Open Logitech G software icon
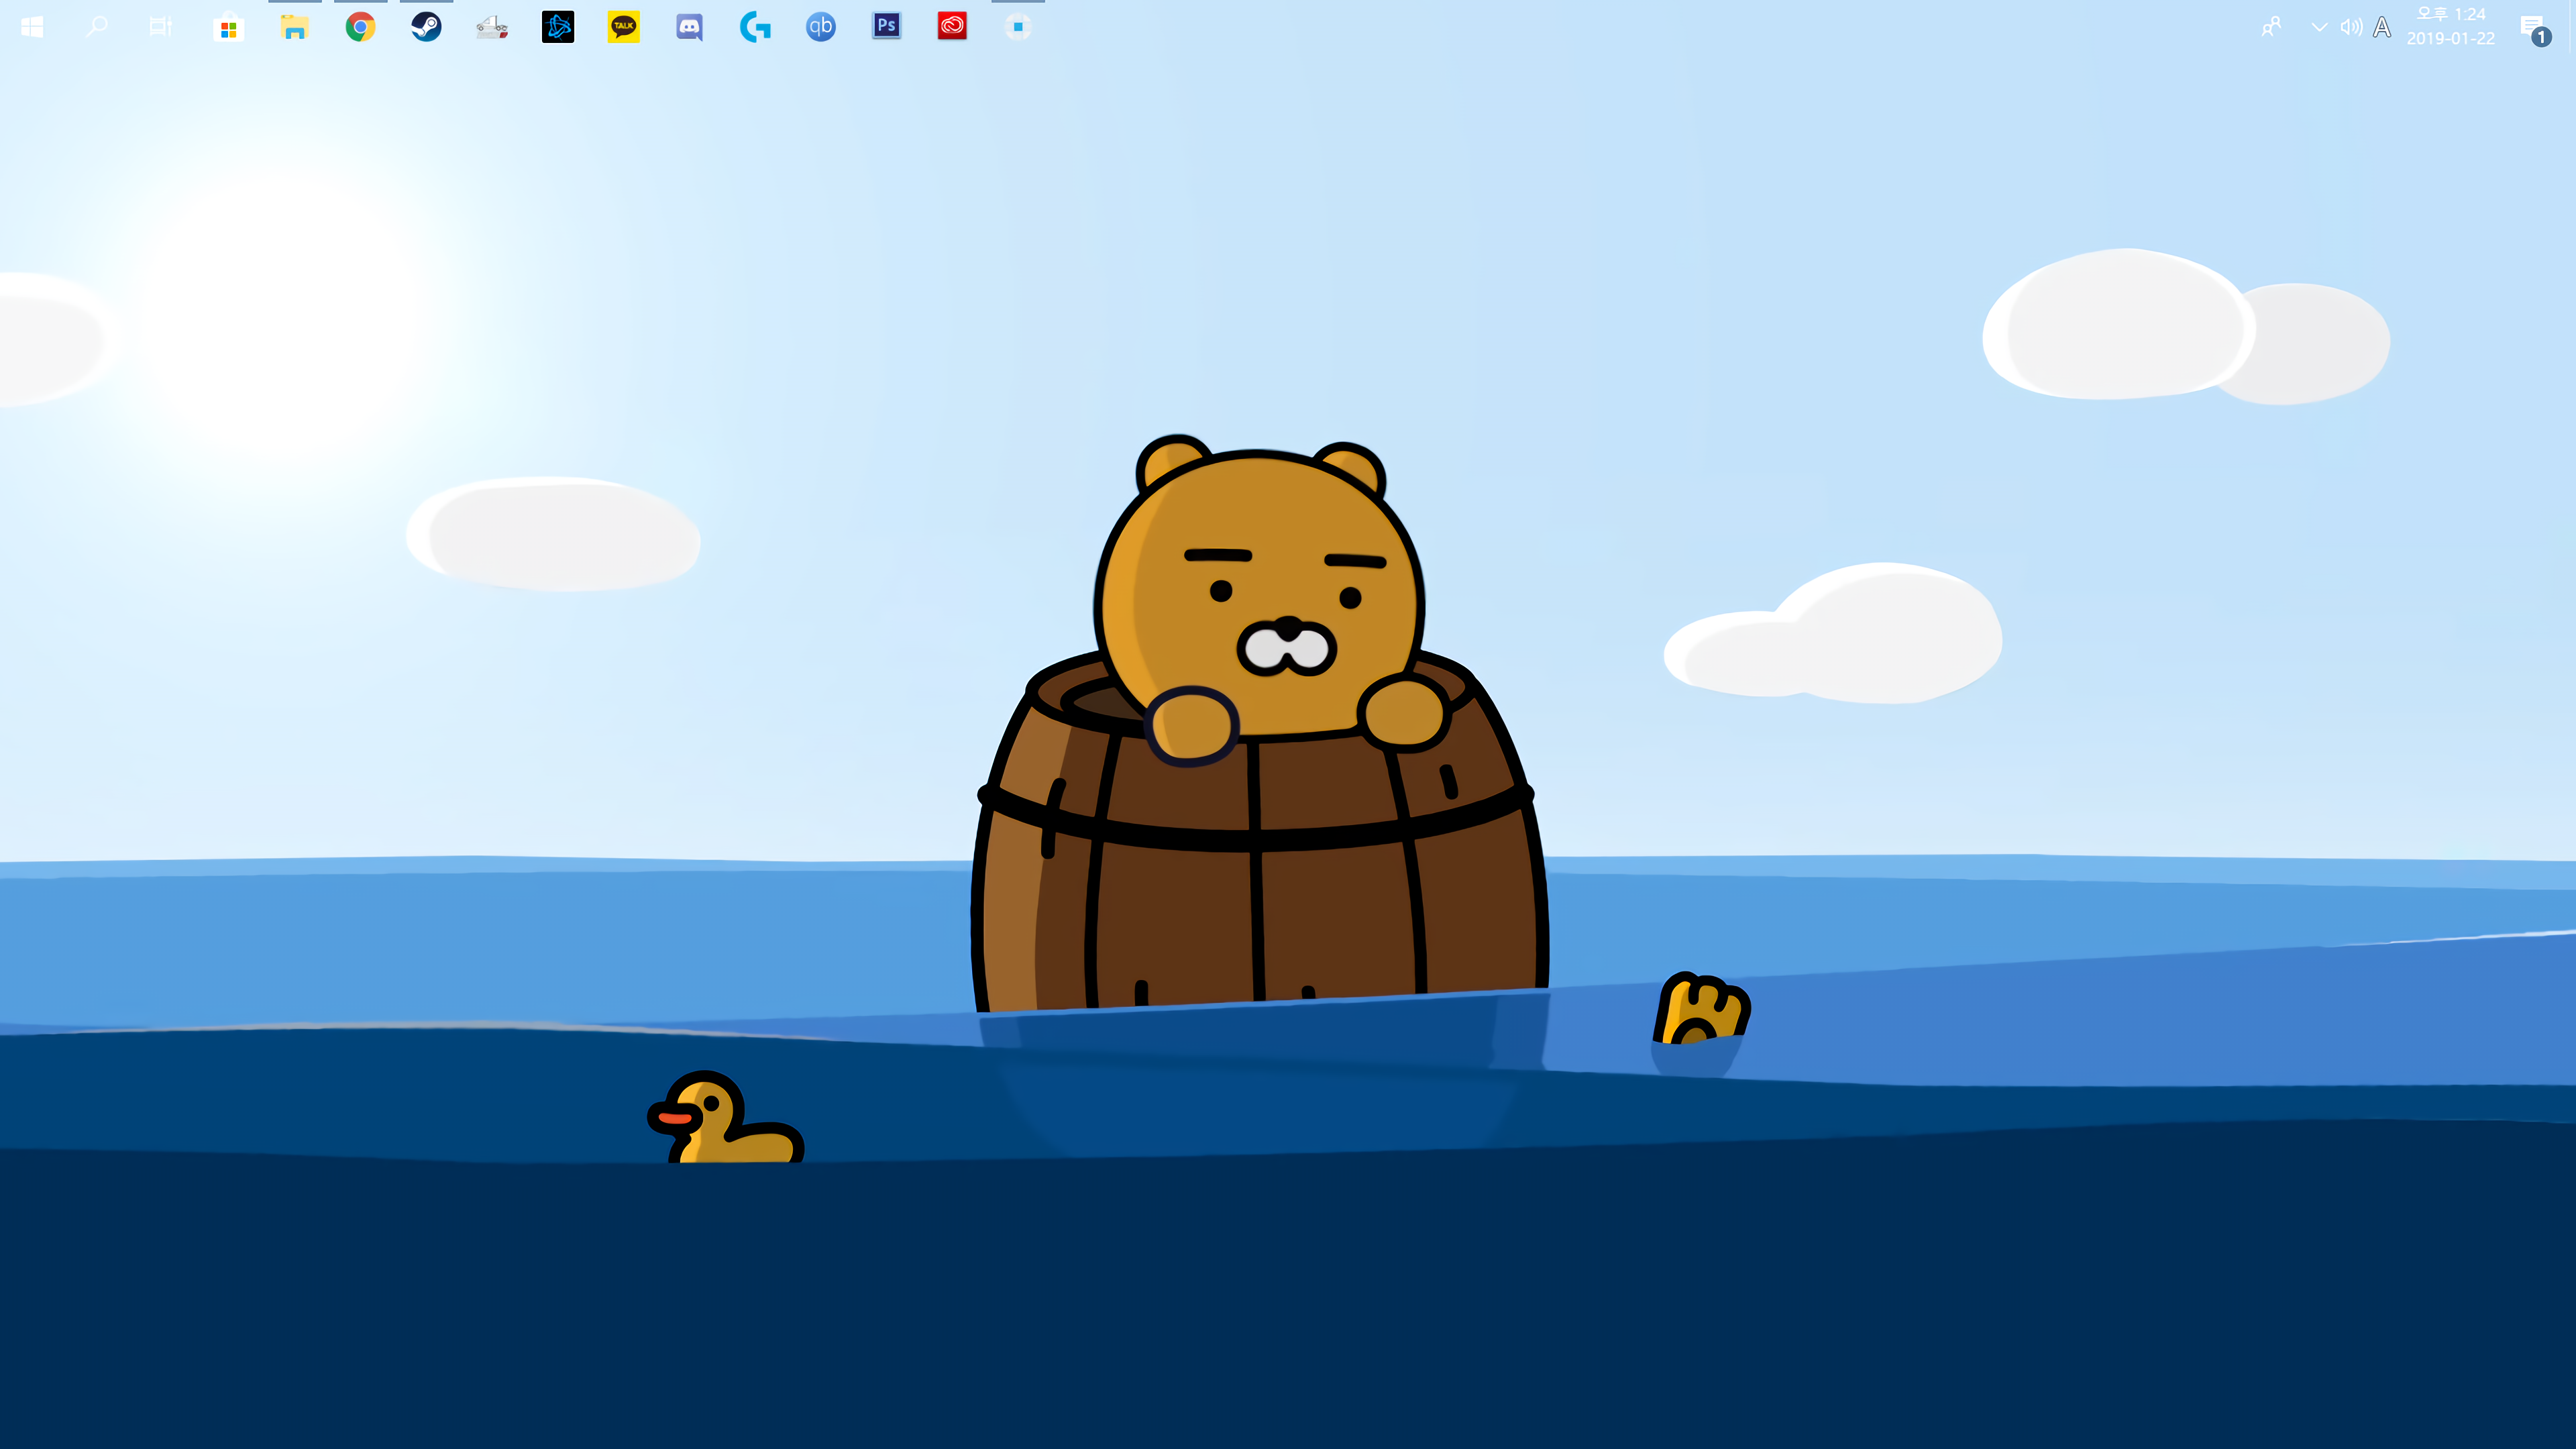 point(755,27)
